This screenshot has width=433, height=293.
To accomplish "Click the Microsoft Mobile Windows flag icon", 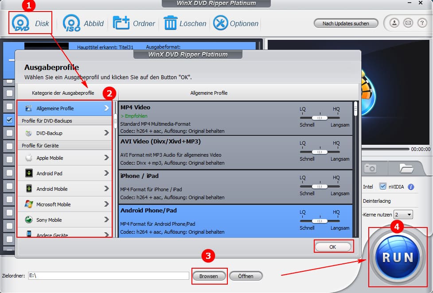I will [29, 204].
